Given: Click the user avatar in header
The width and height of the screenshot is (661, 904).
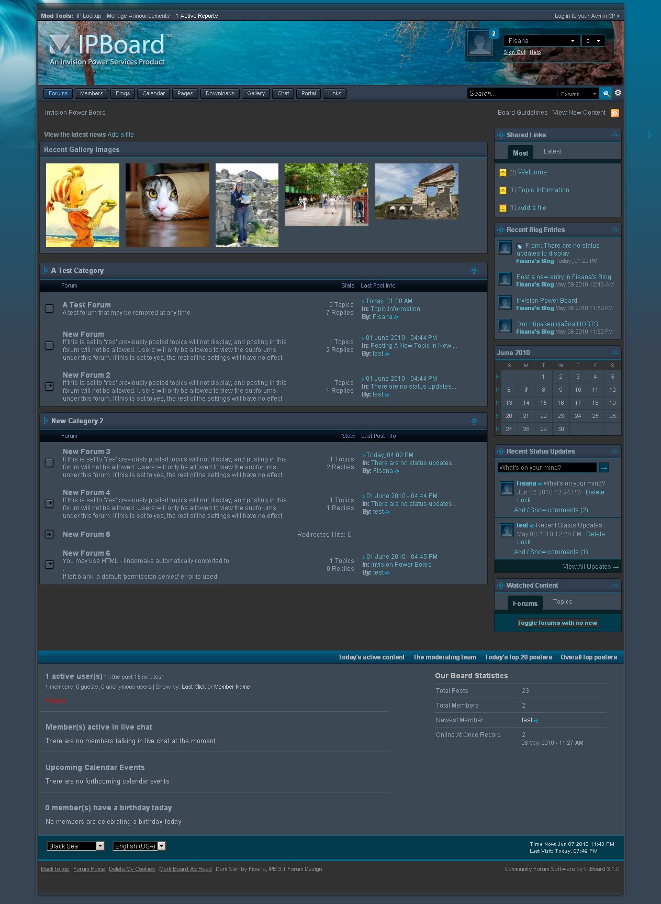Looking at the screenshot, I should click(x=479, y=44).
